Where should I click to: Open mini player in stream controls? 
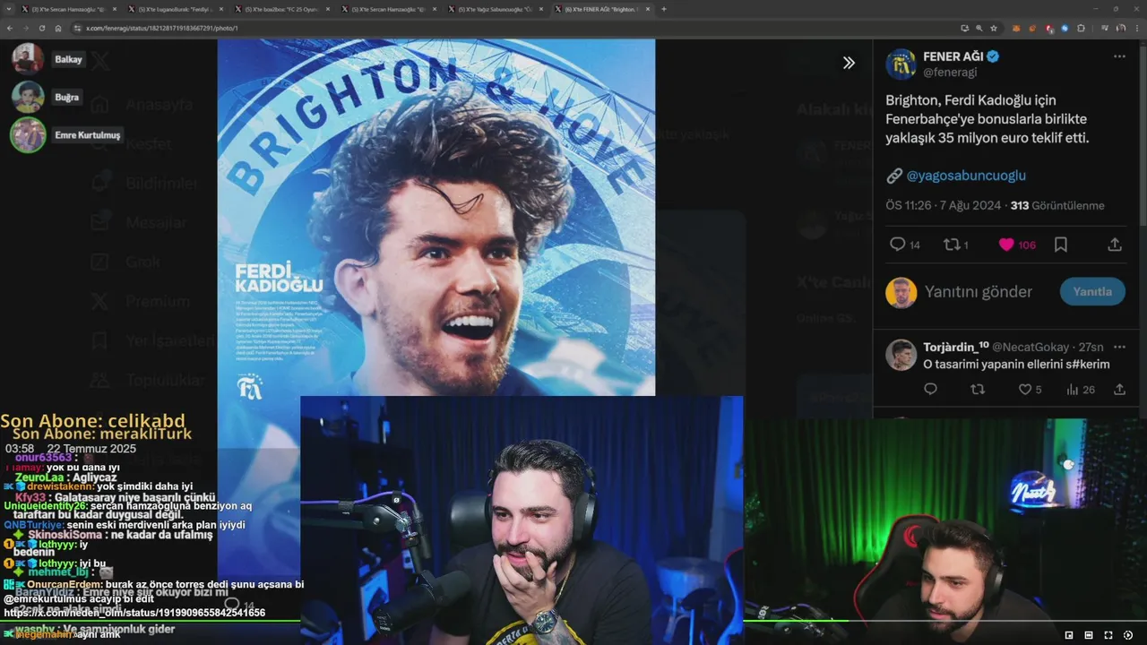point(1069,635)
